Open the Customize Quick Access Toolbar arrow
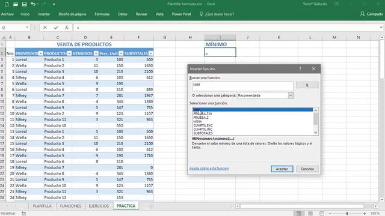 [x=54, y=4]
